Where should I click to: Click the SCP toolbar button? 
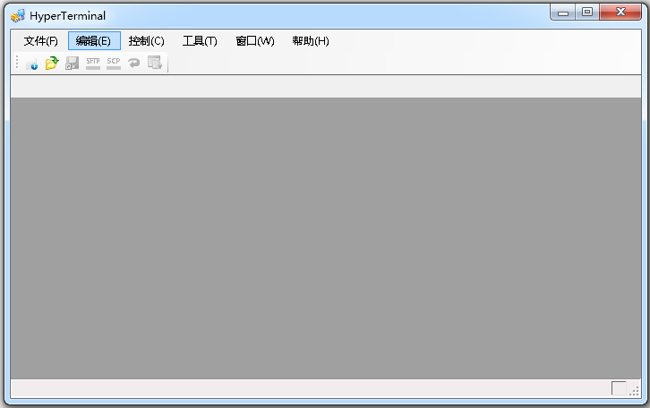(x=114, y=63)
